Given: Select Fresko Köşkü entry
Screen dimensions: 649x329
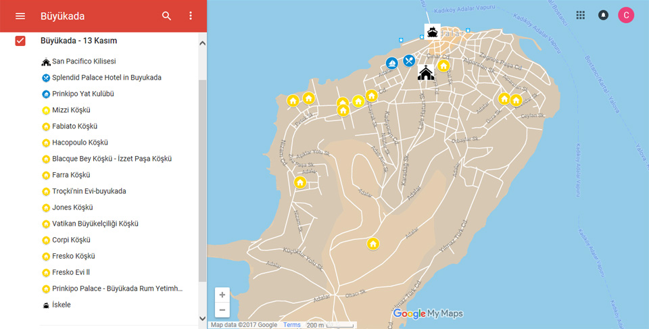Looking at the screenshot, I should point(73,256).
